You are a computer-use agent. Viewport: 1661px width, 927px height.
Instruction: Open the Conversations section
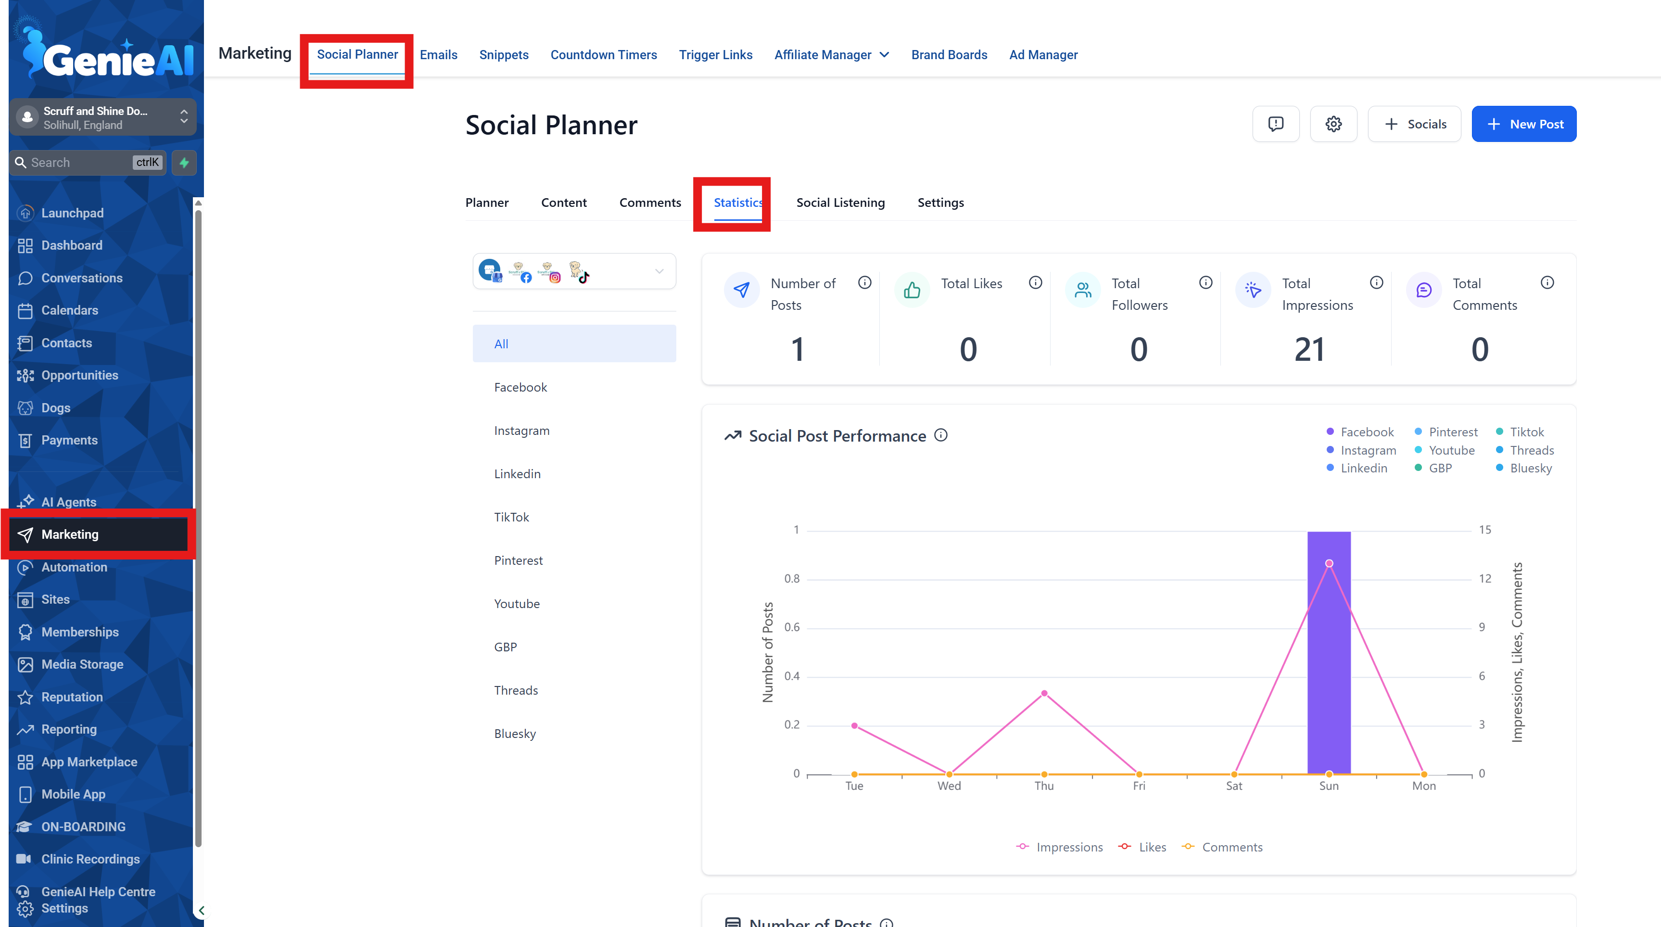82,278
